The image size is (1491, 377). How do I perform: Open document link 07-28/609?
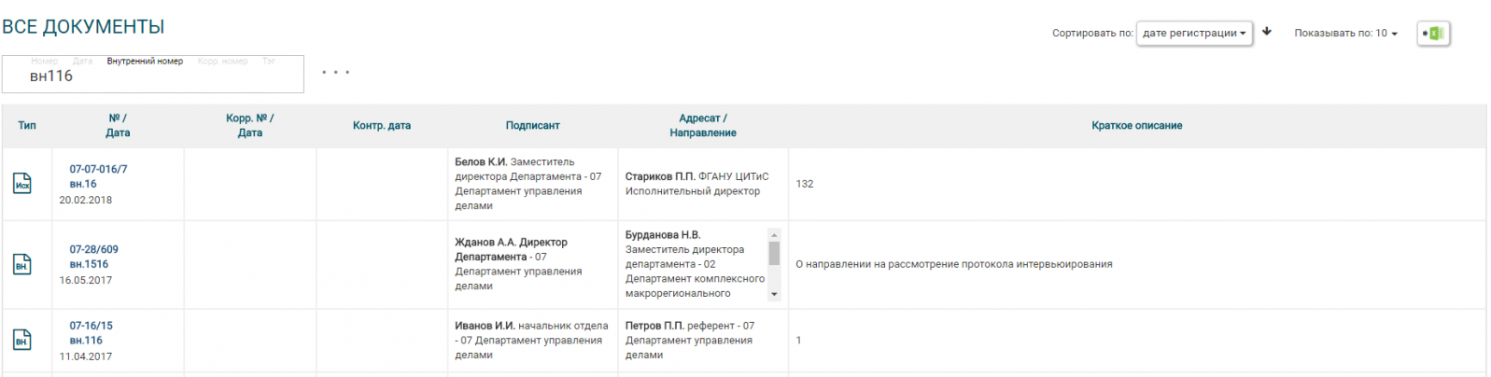pyautogui.click(x=93, y=249)
